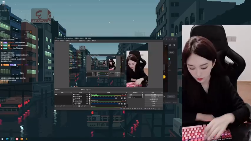Viewport: 251px width, 141px height.
Task: Click the Start Virtual Camera button
Action: 154,99
